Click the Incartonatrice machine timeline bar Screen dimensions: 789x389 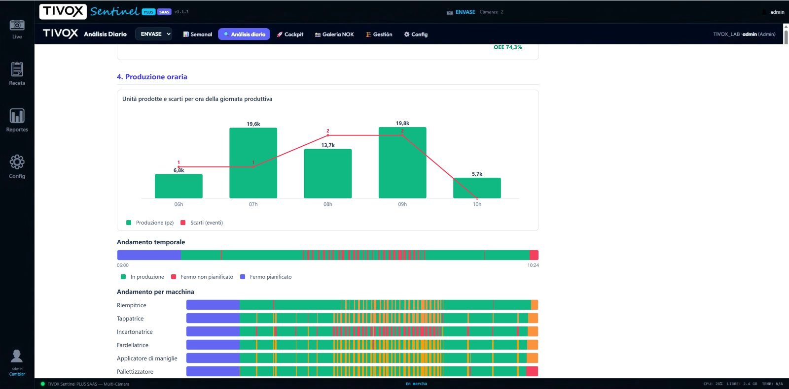(362, 331)
